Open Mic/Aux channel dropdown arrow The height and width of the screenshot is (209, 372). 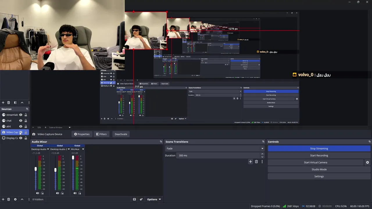coord(83,149)
